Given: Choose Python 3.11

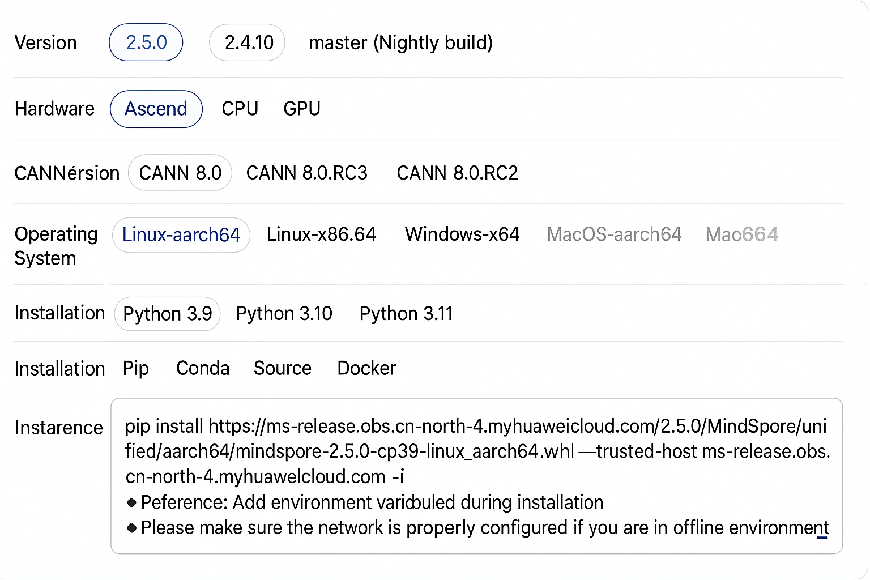Looking at the screenshot, I should 406,314.
